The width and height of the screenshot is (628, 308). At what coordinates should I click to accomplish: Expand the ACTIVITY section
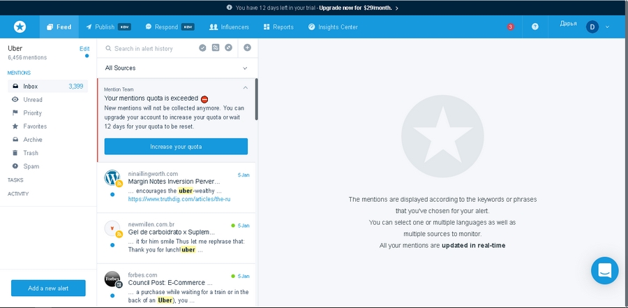[18, 193]
